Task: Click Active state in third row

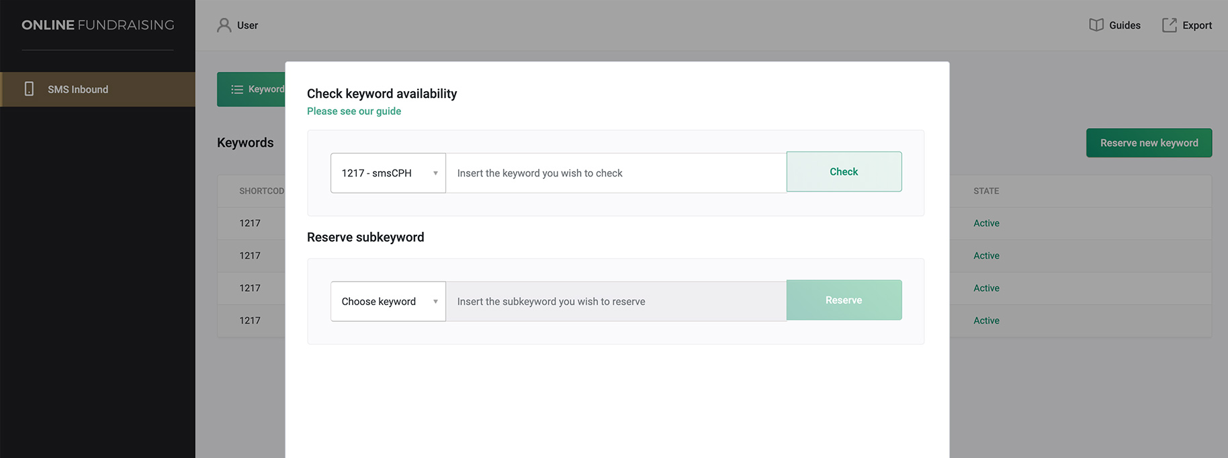Action: [986, 288]
